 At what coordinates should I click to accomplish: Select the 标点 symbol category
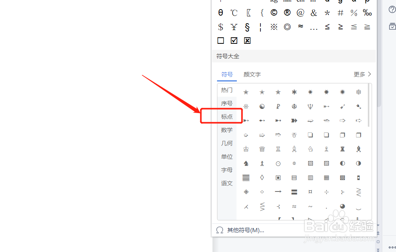coord(227,116)
